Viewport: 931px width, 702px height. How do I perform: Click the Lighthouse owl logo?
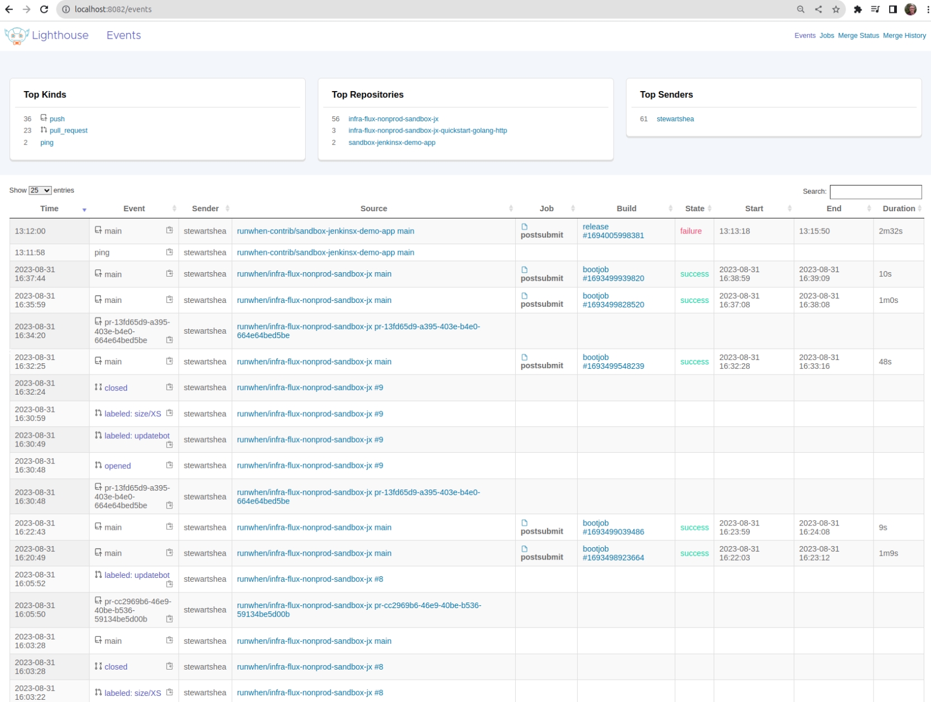pos(16,35)
